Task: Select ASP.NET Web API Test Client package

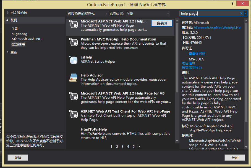Action: tap(120, 115)
